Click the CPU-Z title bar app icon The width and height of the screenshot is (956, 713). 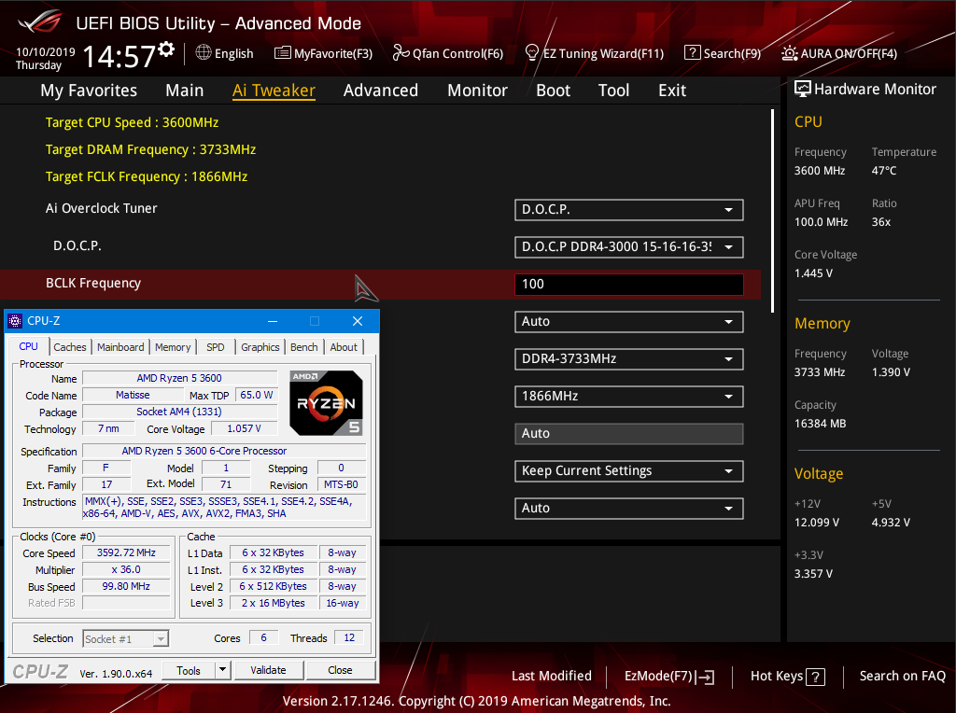[15, 320]
